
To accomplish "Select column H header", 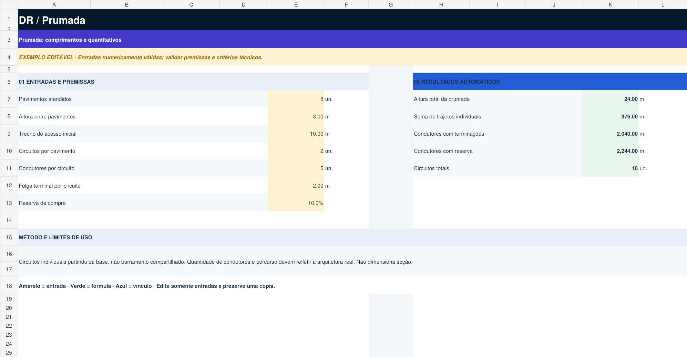I will (x=441, y=4).
